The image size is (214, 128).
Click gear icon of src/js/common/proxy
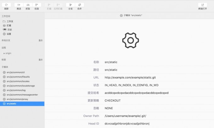coord(4,99)
